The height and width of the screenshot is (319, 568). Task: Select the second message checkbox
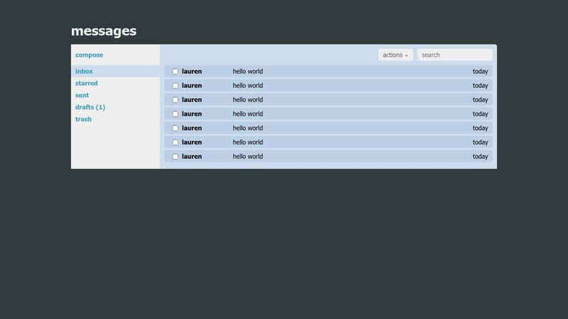(x=175, y=86)
